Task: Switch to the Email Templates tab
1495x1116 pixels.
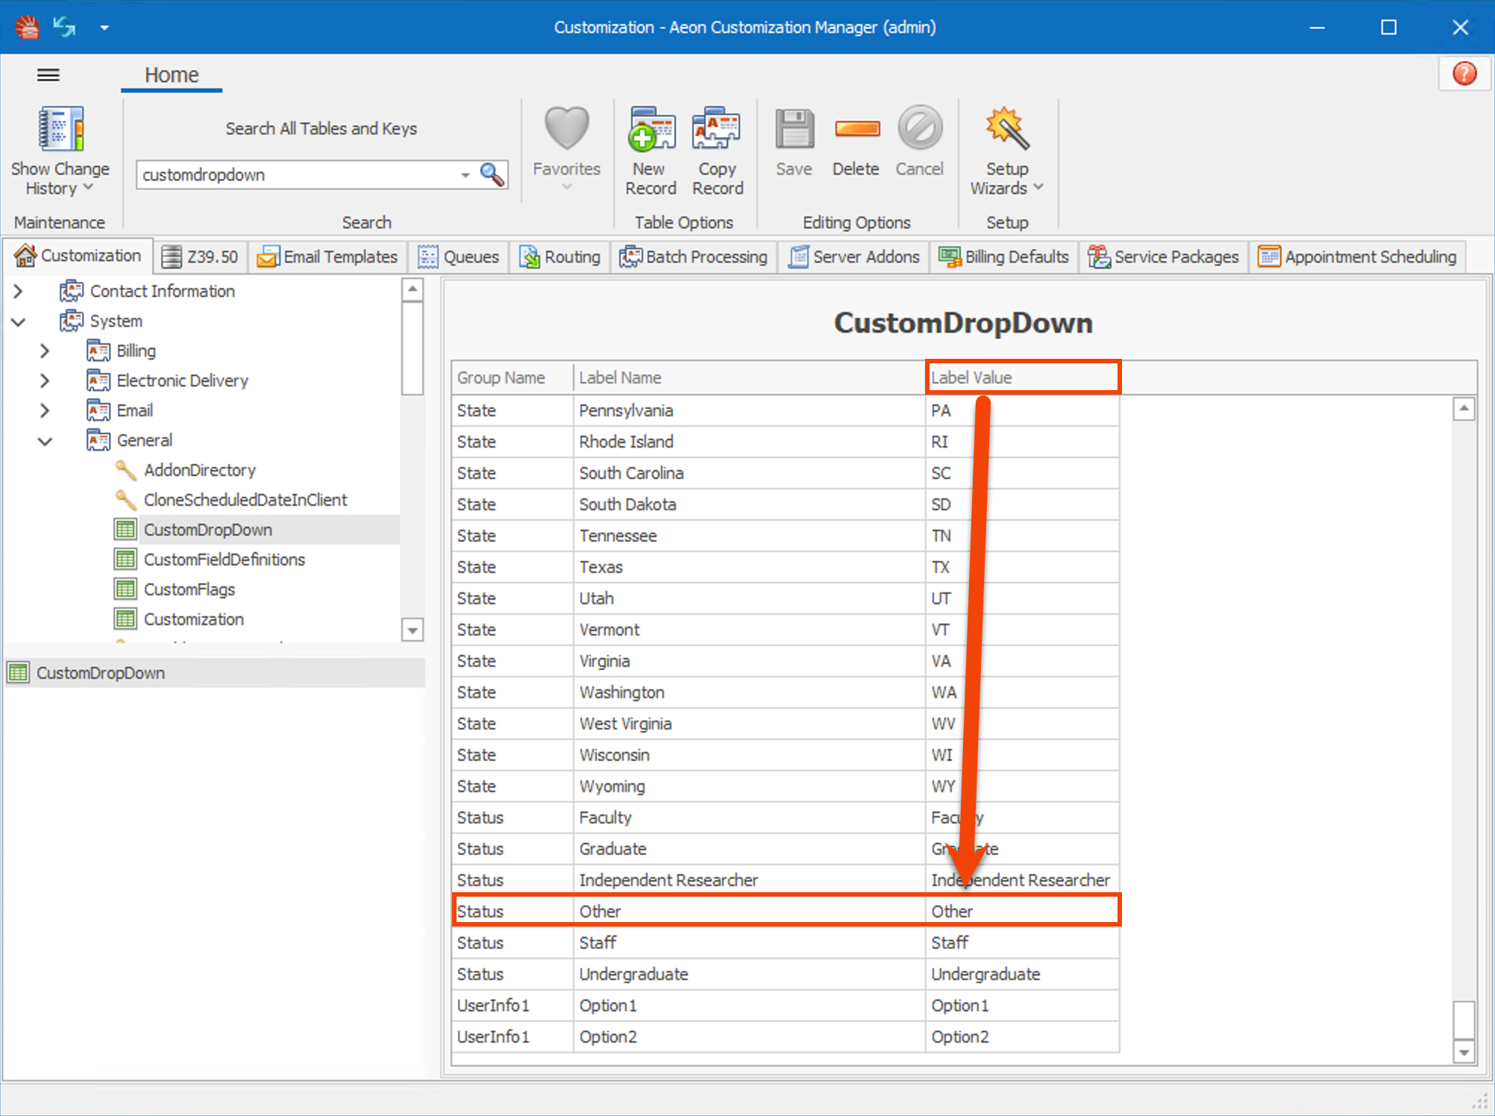Action: (327, 257)
